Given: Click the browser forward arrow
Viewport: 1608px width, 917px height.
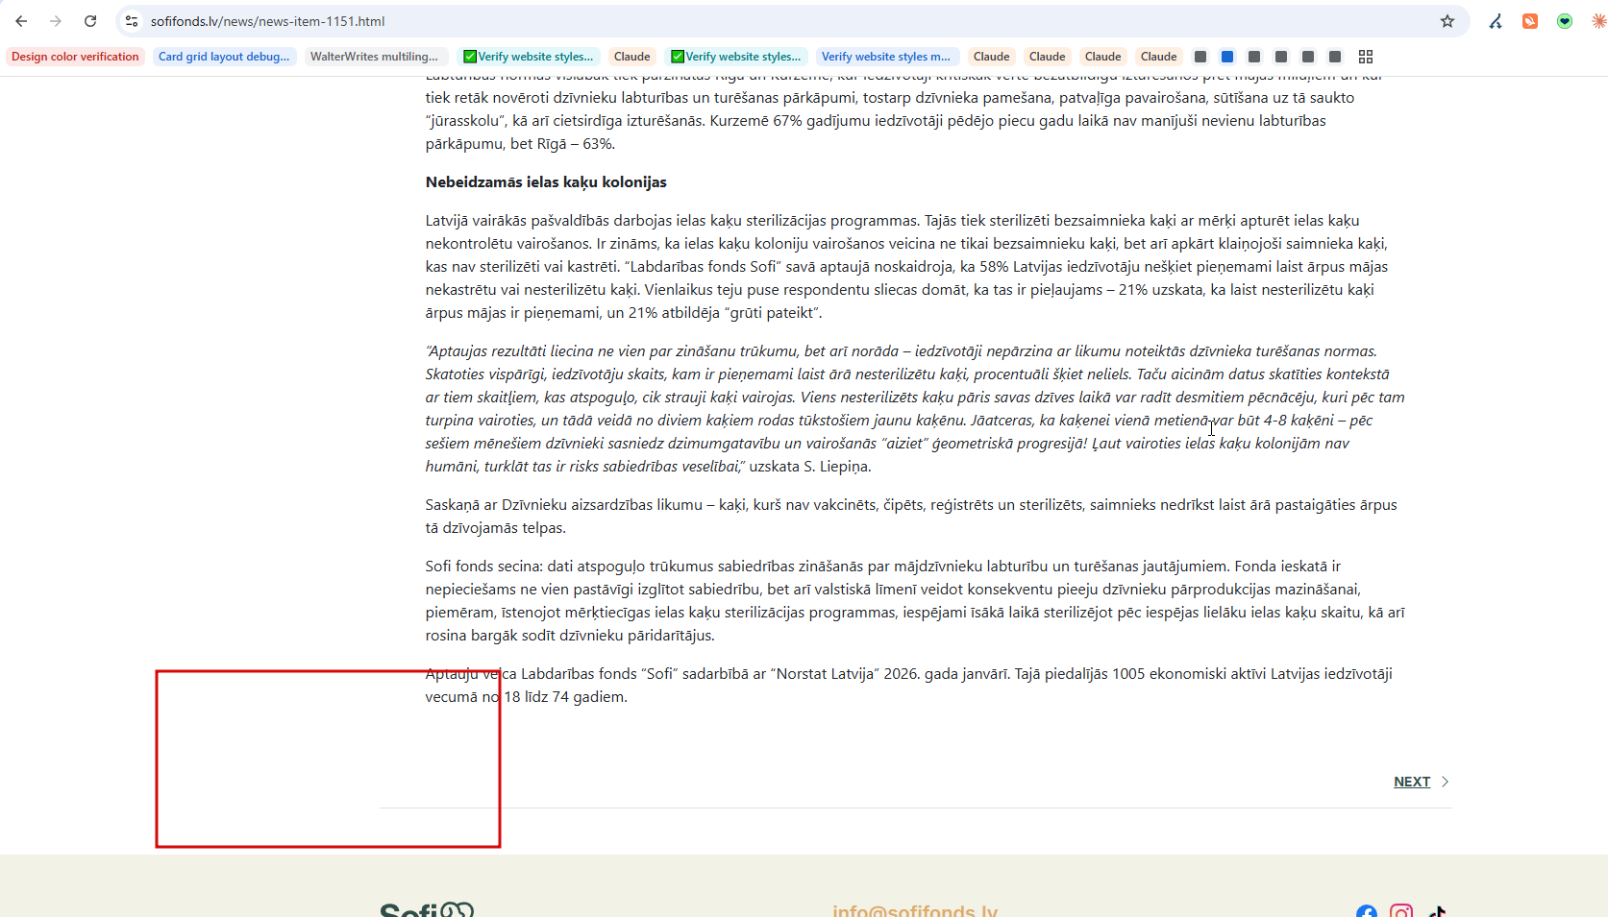Looking at the screenshot, I should click(x=56, y=21).
